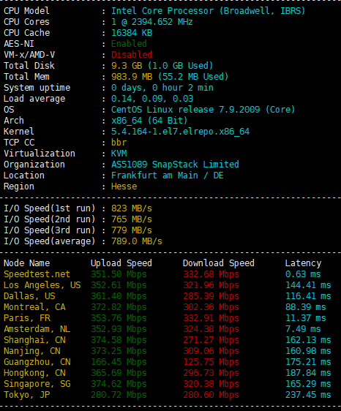The height and width of the screenshot is (411, 341).
Task: Select the Total Disk value '9.3 GB (1.0 GB Used)'
Action: point(162,66)
